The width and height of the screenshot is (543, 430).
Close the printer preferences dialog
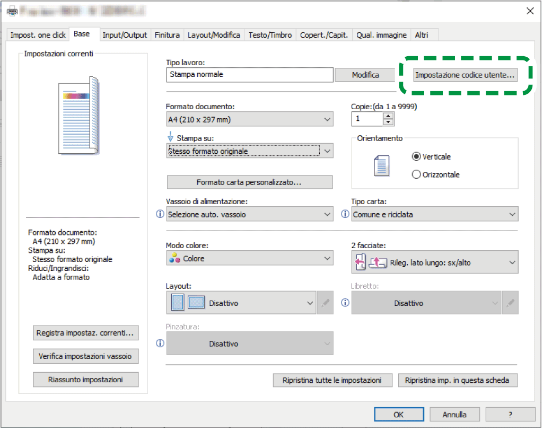coord(530,11)
